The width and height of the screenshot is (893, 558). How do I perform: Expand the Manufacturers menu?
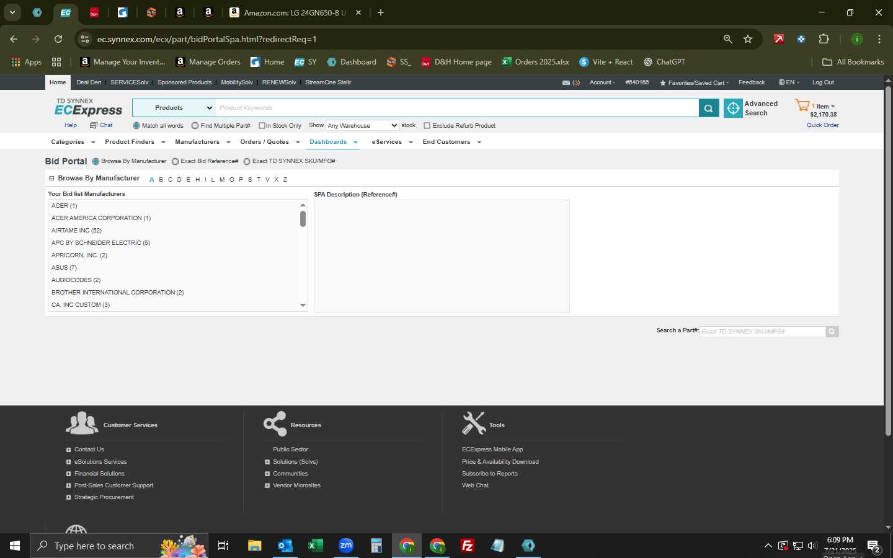(x=203, y=142)
